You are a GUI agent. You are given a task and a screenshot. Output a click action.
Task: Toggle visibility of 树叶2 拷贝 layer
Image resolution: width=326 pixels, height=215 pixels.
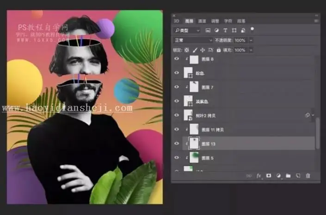(x=177, y=115)
